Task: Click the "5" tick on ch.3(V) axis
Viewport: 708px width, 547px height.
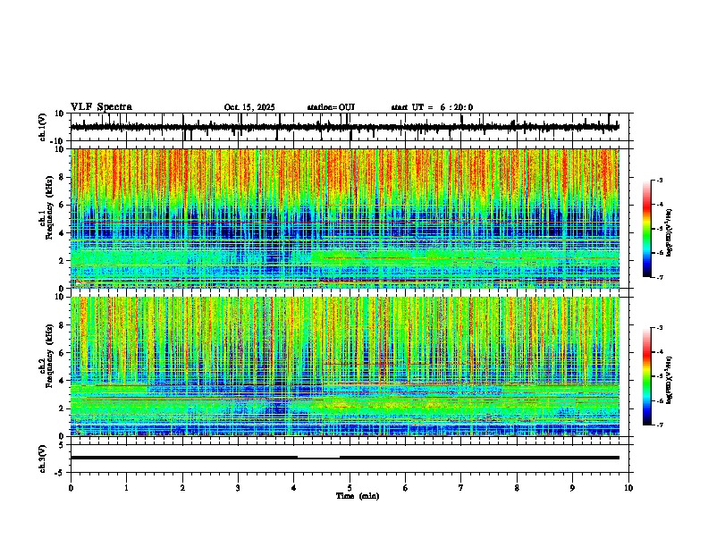Action: [x=63, y=445]
